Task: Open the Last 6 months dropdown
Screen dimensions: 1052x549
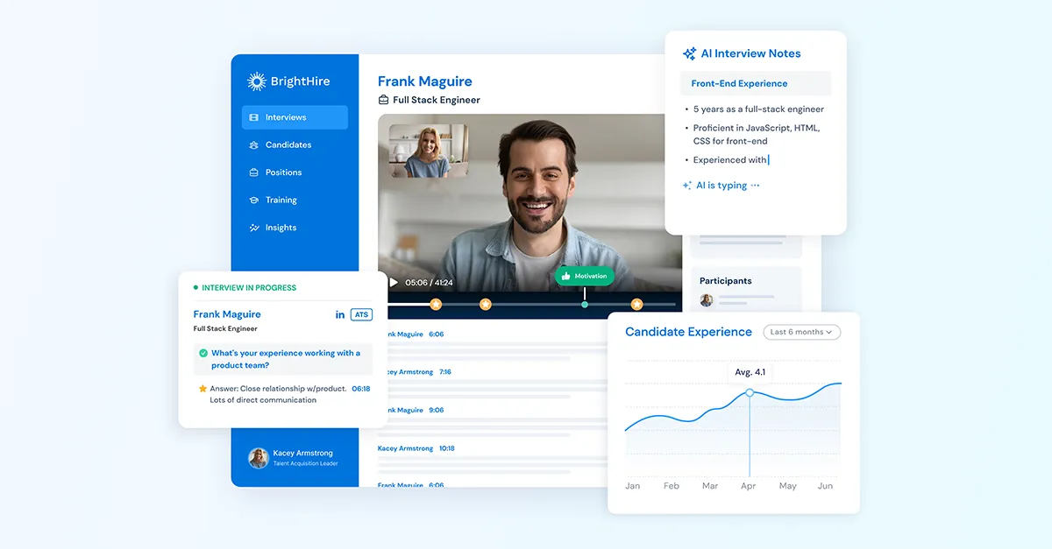Action: point(801,332)
